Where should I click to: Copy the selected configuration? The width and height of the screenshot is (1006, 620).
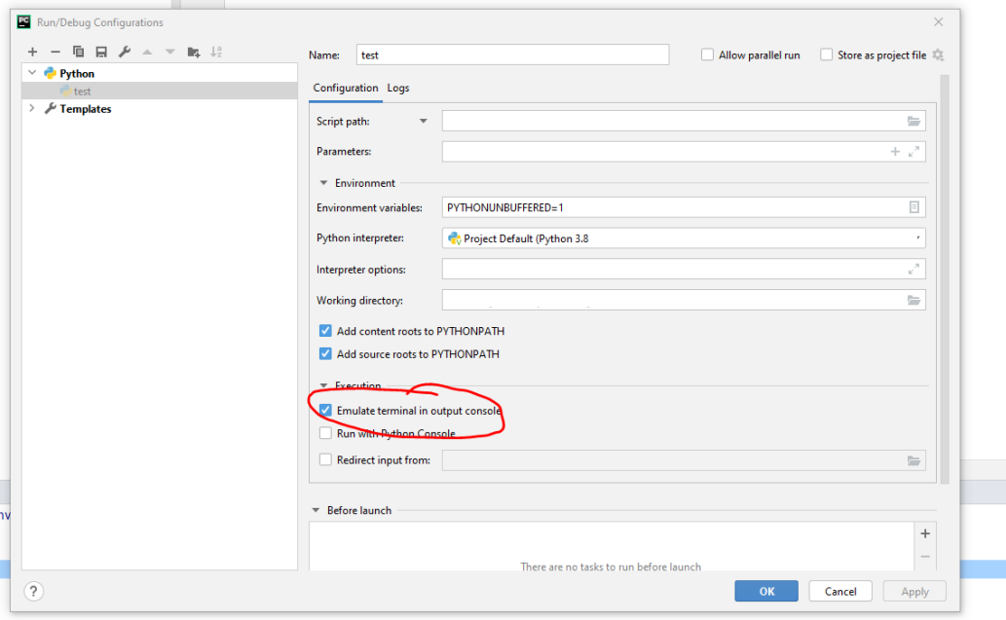(x=78, y=52)
